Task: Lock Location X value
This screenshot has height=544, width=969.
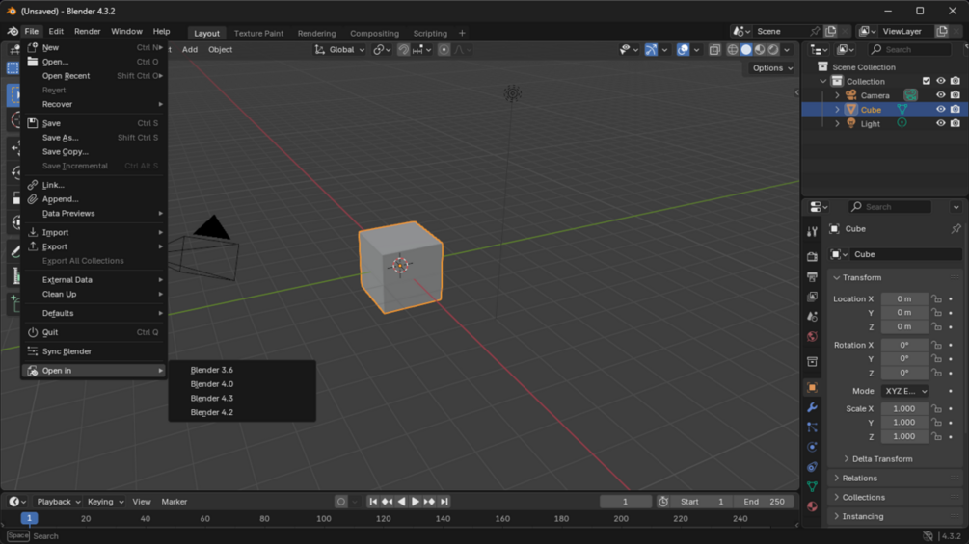Action: [x=937, y=299]
